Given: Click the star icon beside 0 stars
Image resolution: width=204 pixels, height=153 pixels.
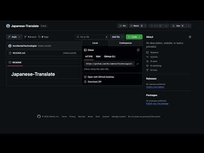Looking at the screenshot, I should pyautogui.click(x=147, y=61).
